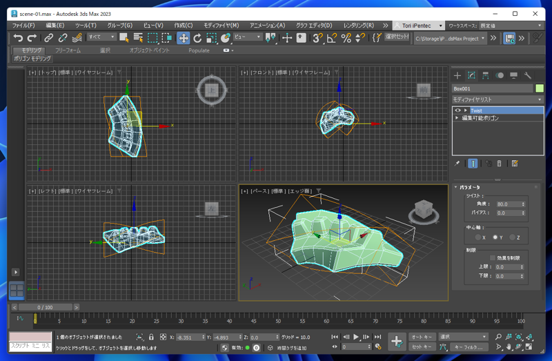This screenshot has height=361, width=552.
Task: Click the Box001 green color swatch
Action: click(540, 88)
